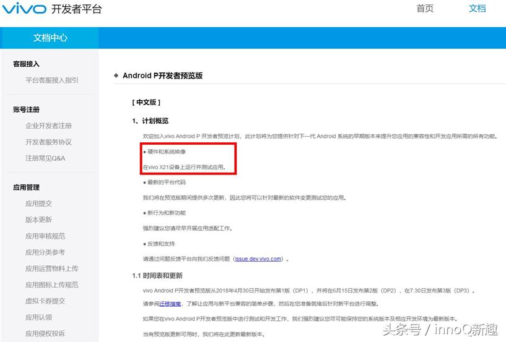Image resolution: width=506 pixels, height=342 pixels.
Task: Click the 硬件和系统映像 bullet text
Action: click(x=167, y=152)
